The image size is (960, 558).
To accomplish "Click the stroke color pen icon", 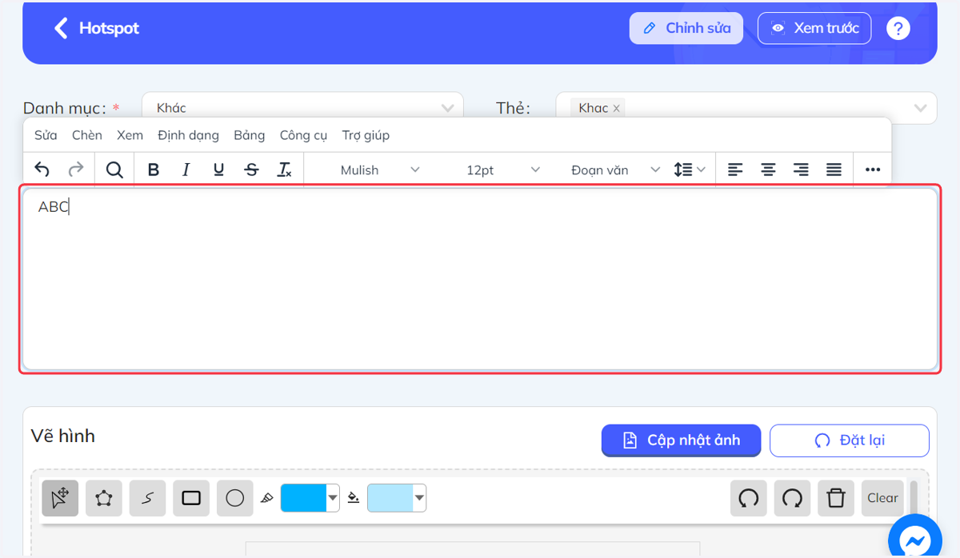I will tap(268, 498).
